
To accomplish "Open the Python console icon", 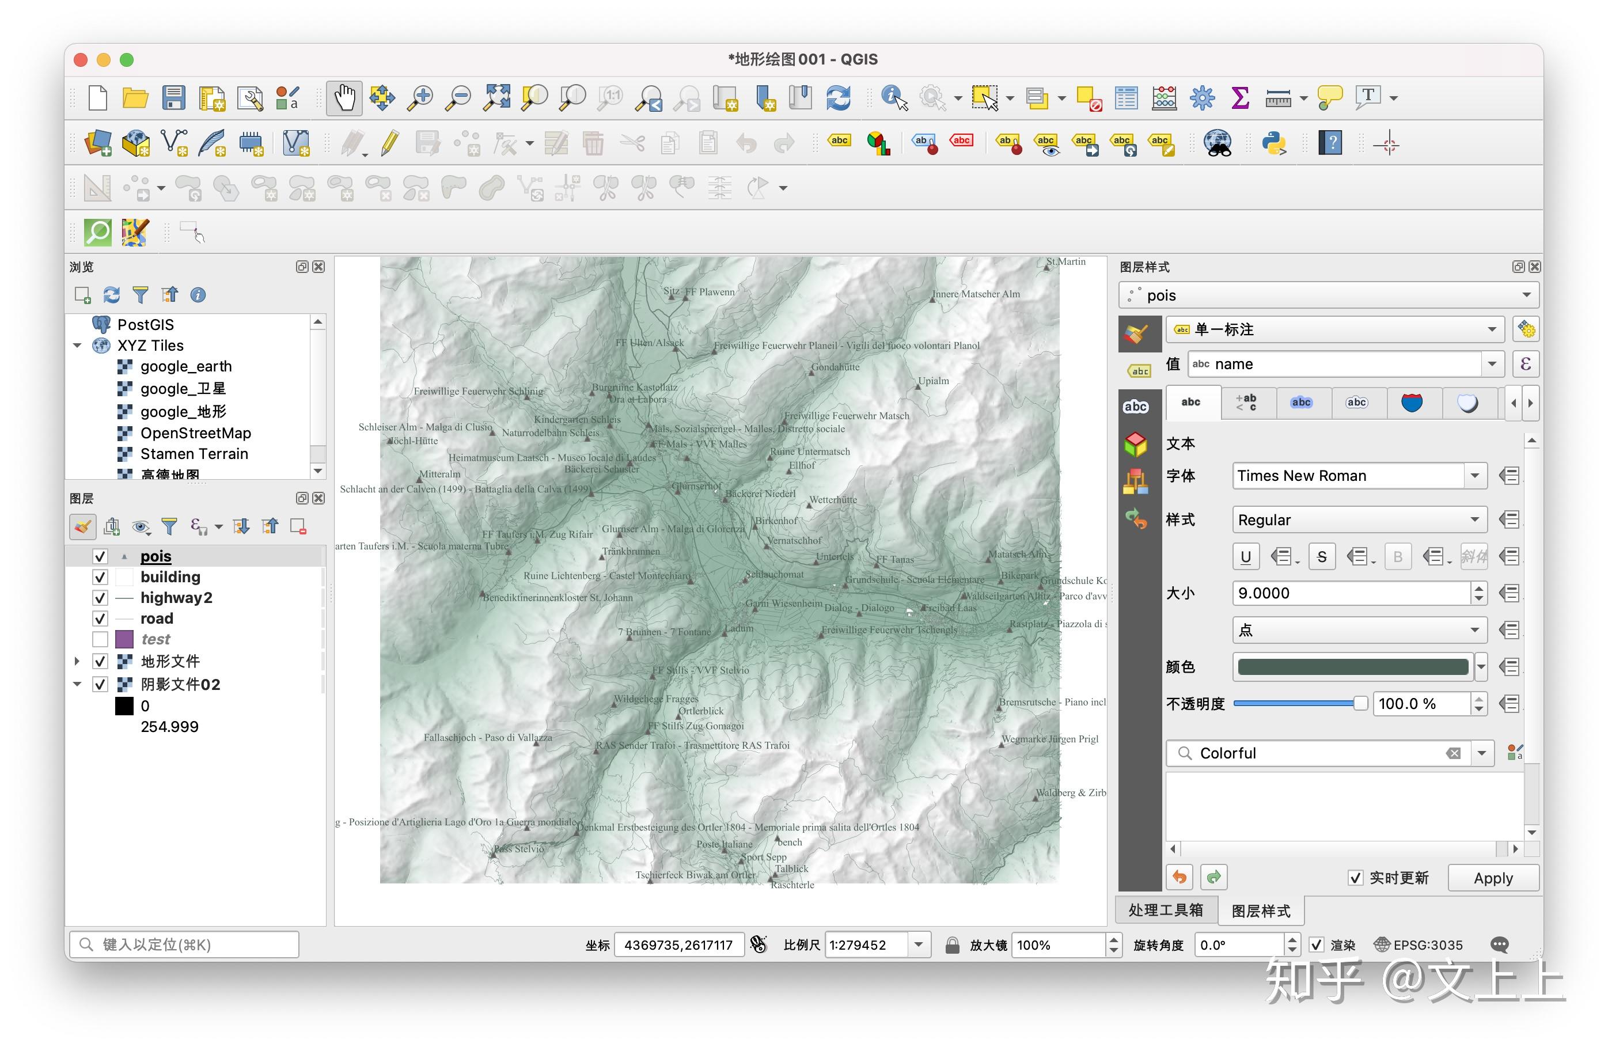I will 1273,143.
